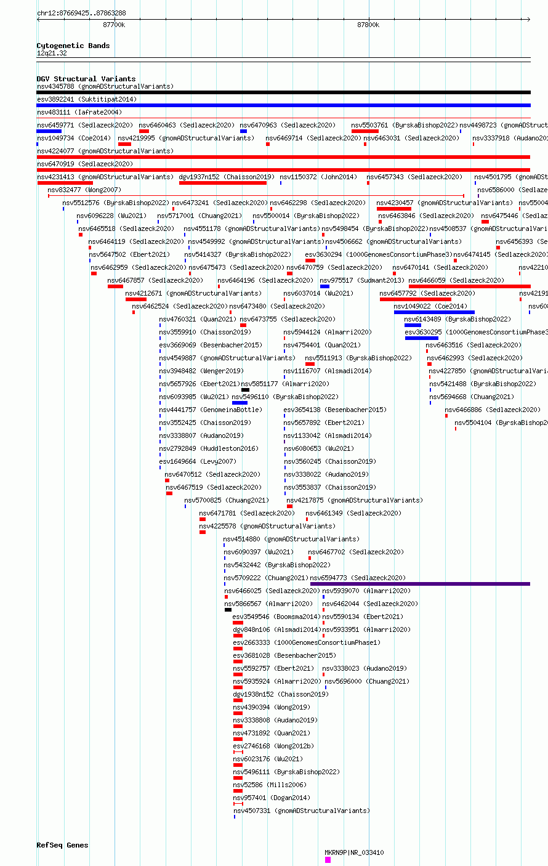The width and height of the screenshot is (548, 866).
Task: Select esv2663333 (1000GenomesConsortiumPhase1) label
Action: click(x=307, y=642)
